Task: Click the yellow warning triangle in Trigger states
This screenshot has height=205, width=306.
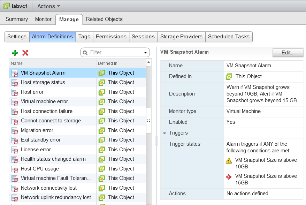Action: point(228,161)
